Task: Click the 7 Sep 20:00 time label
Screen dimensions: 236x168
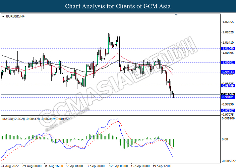Action: (x=96, y=166)
